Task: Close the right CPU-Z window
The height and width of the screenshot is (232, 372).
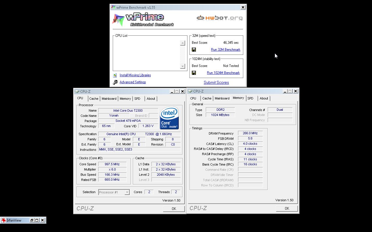Action: coord(296,91)
